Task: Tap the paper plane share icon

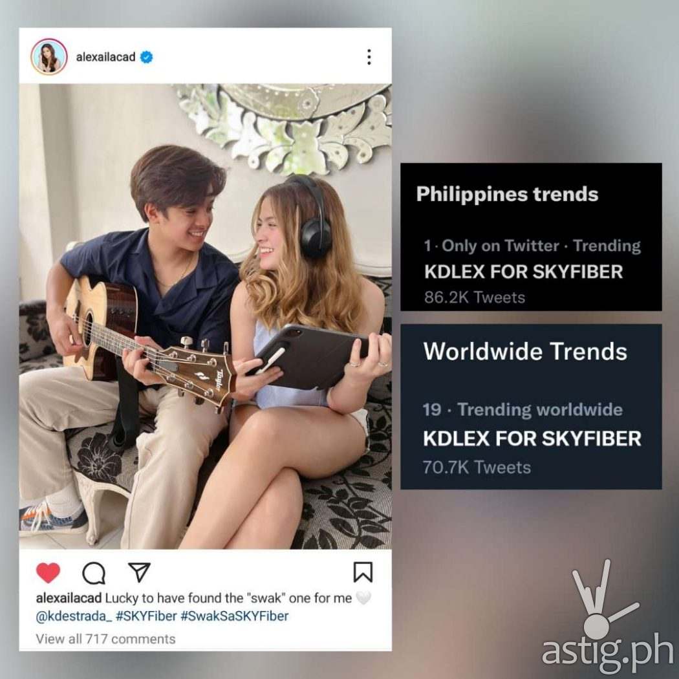Action: [x=139, y=572]
